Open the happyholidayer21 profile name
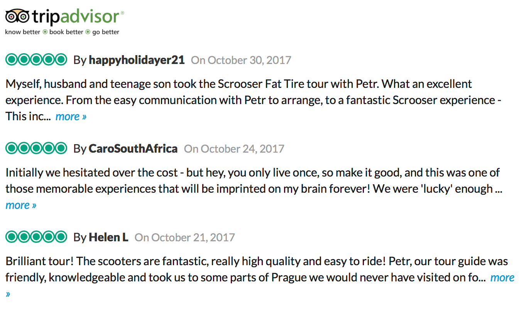 pyautogui.click(x=137, y=60)
